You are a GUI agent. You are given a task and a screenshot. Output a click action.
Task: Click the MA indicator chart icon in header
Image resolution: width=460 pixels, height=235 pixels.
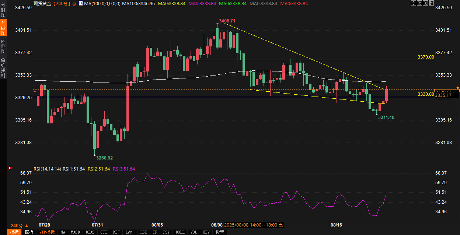coord(81,3)
